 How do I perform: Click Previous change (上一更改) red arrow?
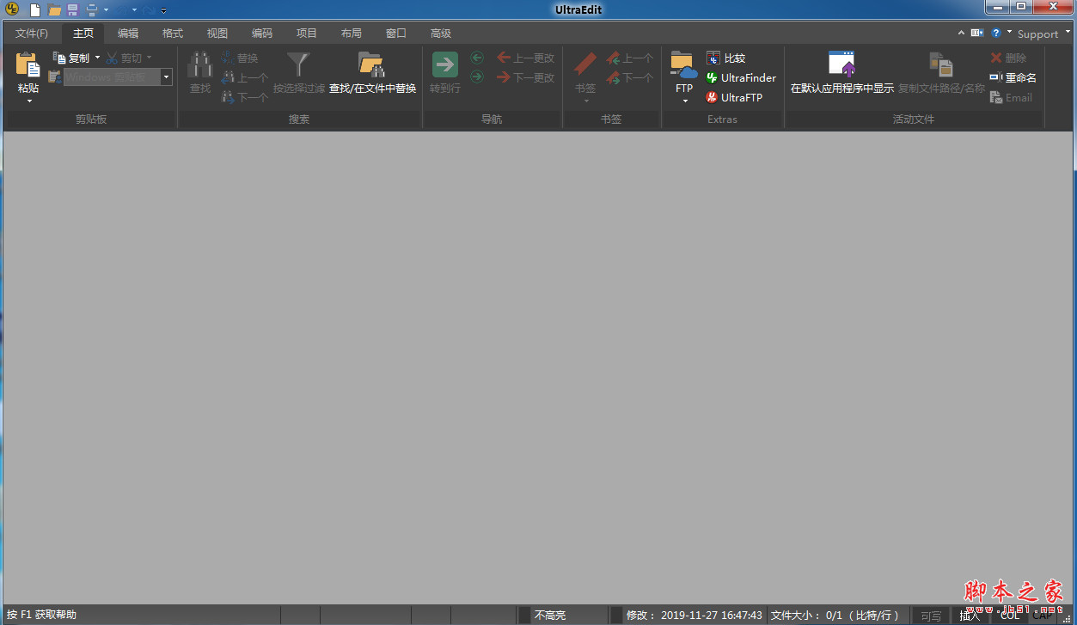(504, 58)
